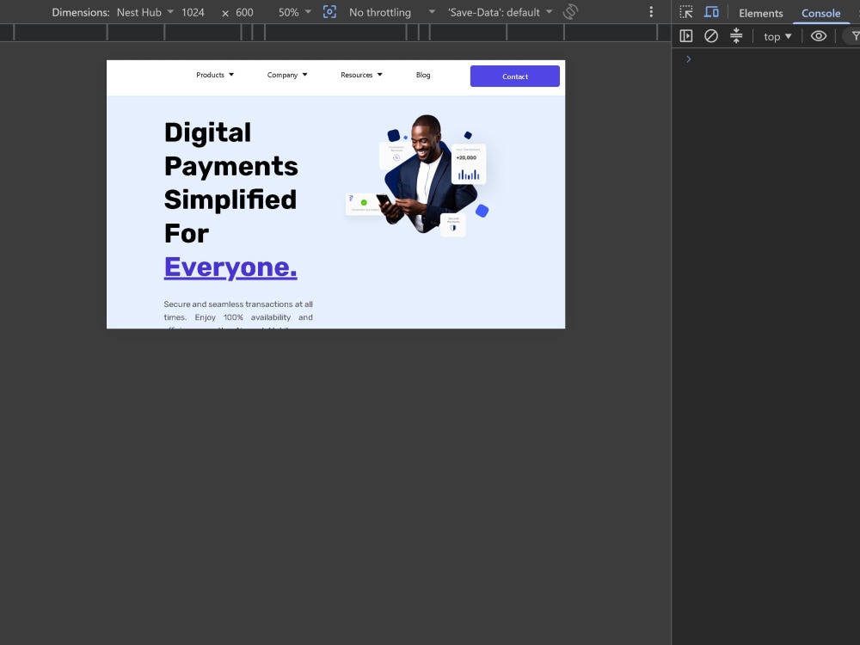Open the top JavaScript context dropdown
This screenshot has width=860, height=645.
click(777, 37)
